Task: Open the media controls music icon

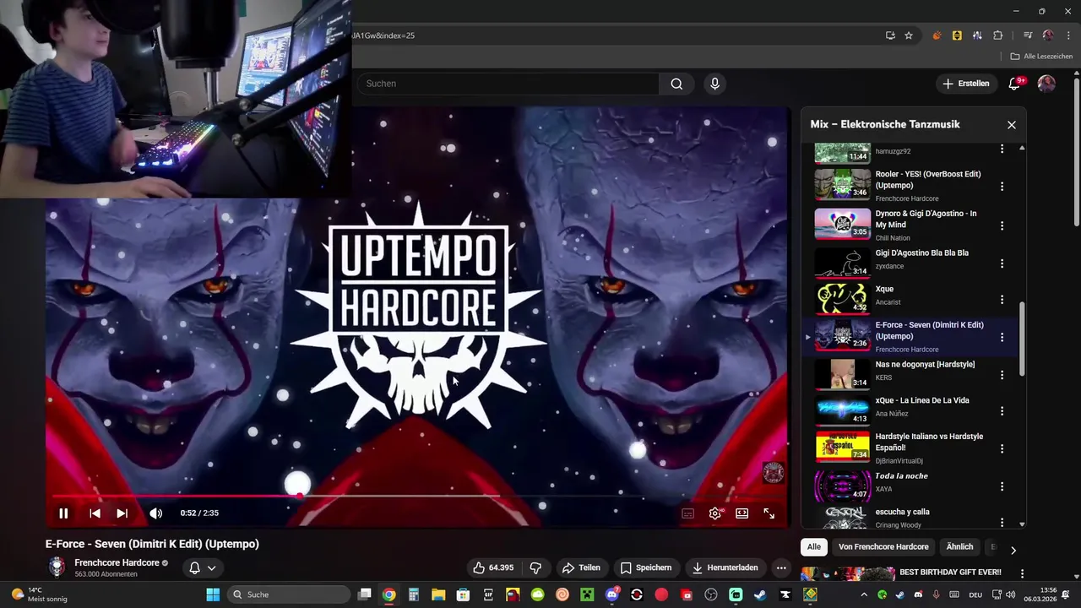Action: pyautogui.click(x=1028, y=35)
